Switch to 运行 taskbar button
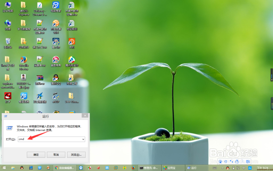Viewport: 273px width, 171px height. (197, 168)
